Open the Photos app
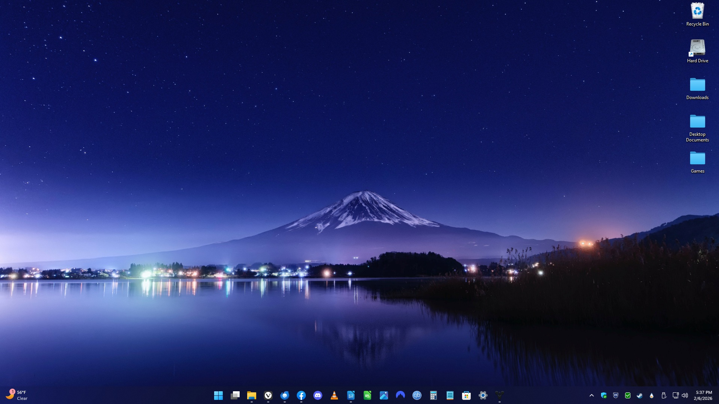 pos(384,395)
